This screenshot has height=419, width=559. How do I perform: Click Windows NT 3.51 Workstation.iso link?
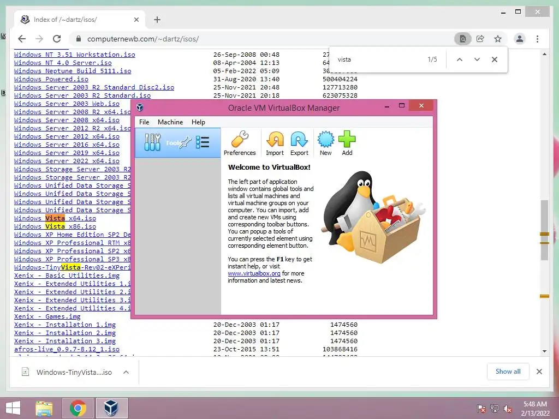(74, 55)
